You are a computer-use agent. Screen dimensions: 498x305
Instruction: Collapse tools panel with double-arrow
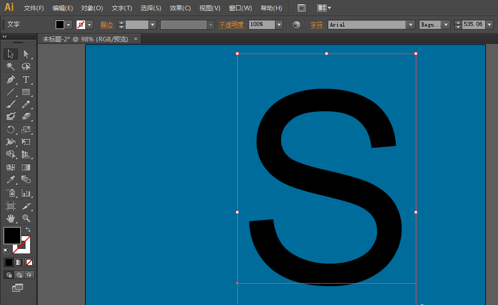[x=5, y=37]
